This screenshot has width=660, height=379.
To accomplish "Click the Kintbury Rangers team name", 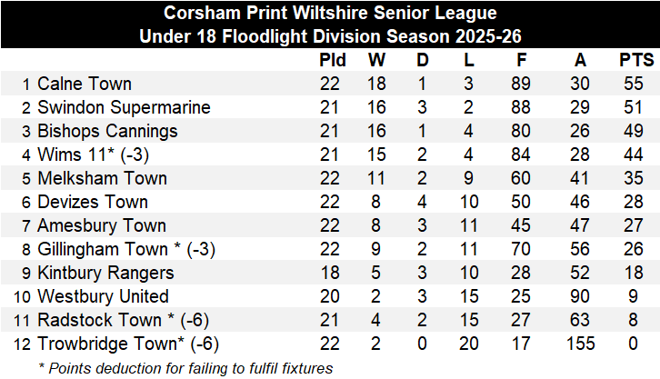I will [105, 273].
